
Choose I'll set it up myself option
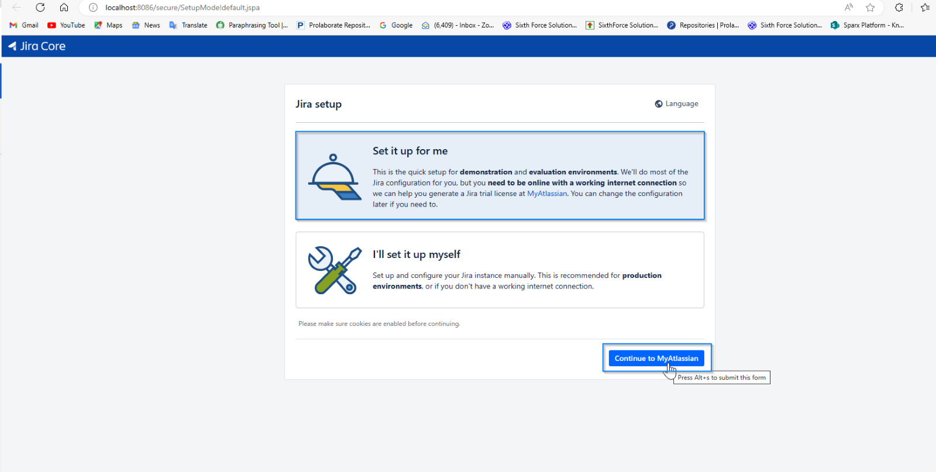[x=500, y=270]
